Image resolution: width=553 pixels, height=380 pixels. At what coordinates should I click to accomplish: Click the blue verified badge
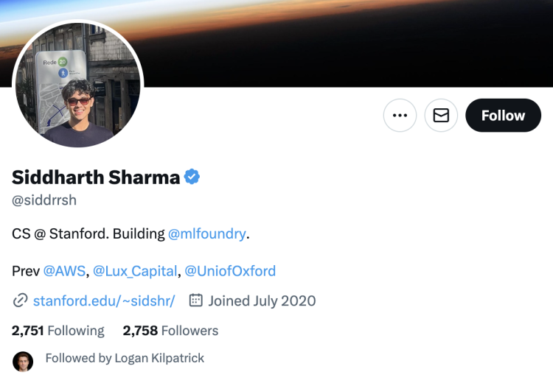pyautogui.click(x=192, y=177)
